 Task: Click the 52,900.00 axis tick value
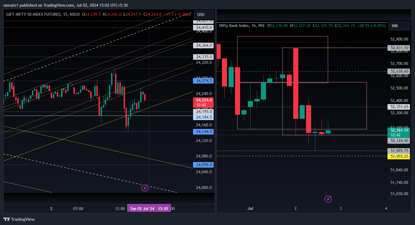click(x=399, y=39)
